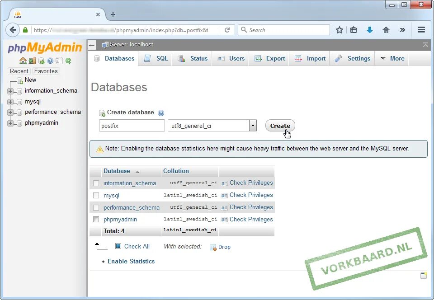Open the More tab dropdown
This screenshot has width=434, height=300.
click(392, 58)
